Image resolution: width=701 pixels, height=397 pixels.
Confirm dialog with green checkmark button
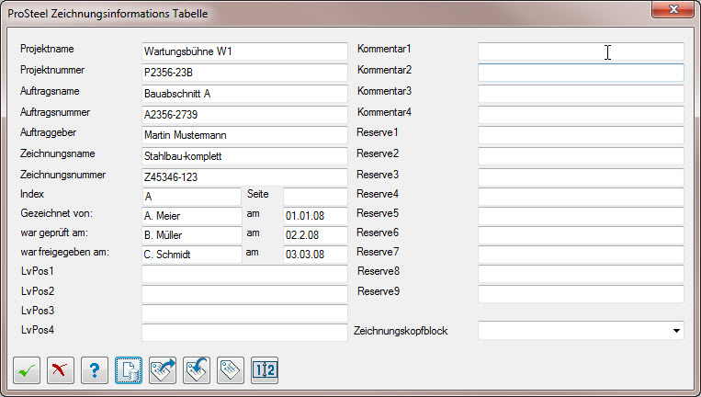click(27, 370)
